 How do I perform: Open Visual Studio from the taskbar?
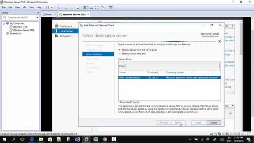click(77, 139)
